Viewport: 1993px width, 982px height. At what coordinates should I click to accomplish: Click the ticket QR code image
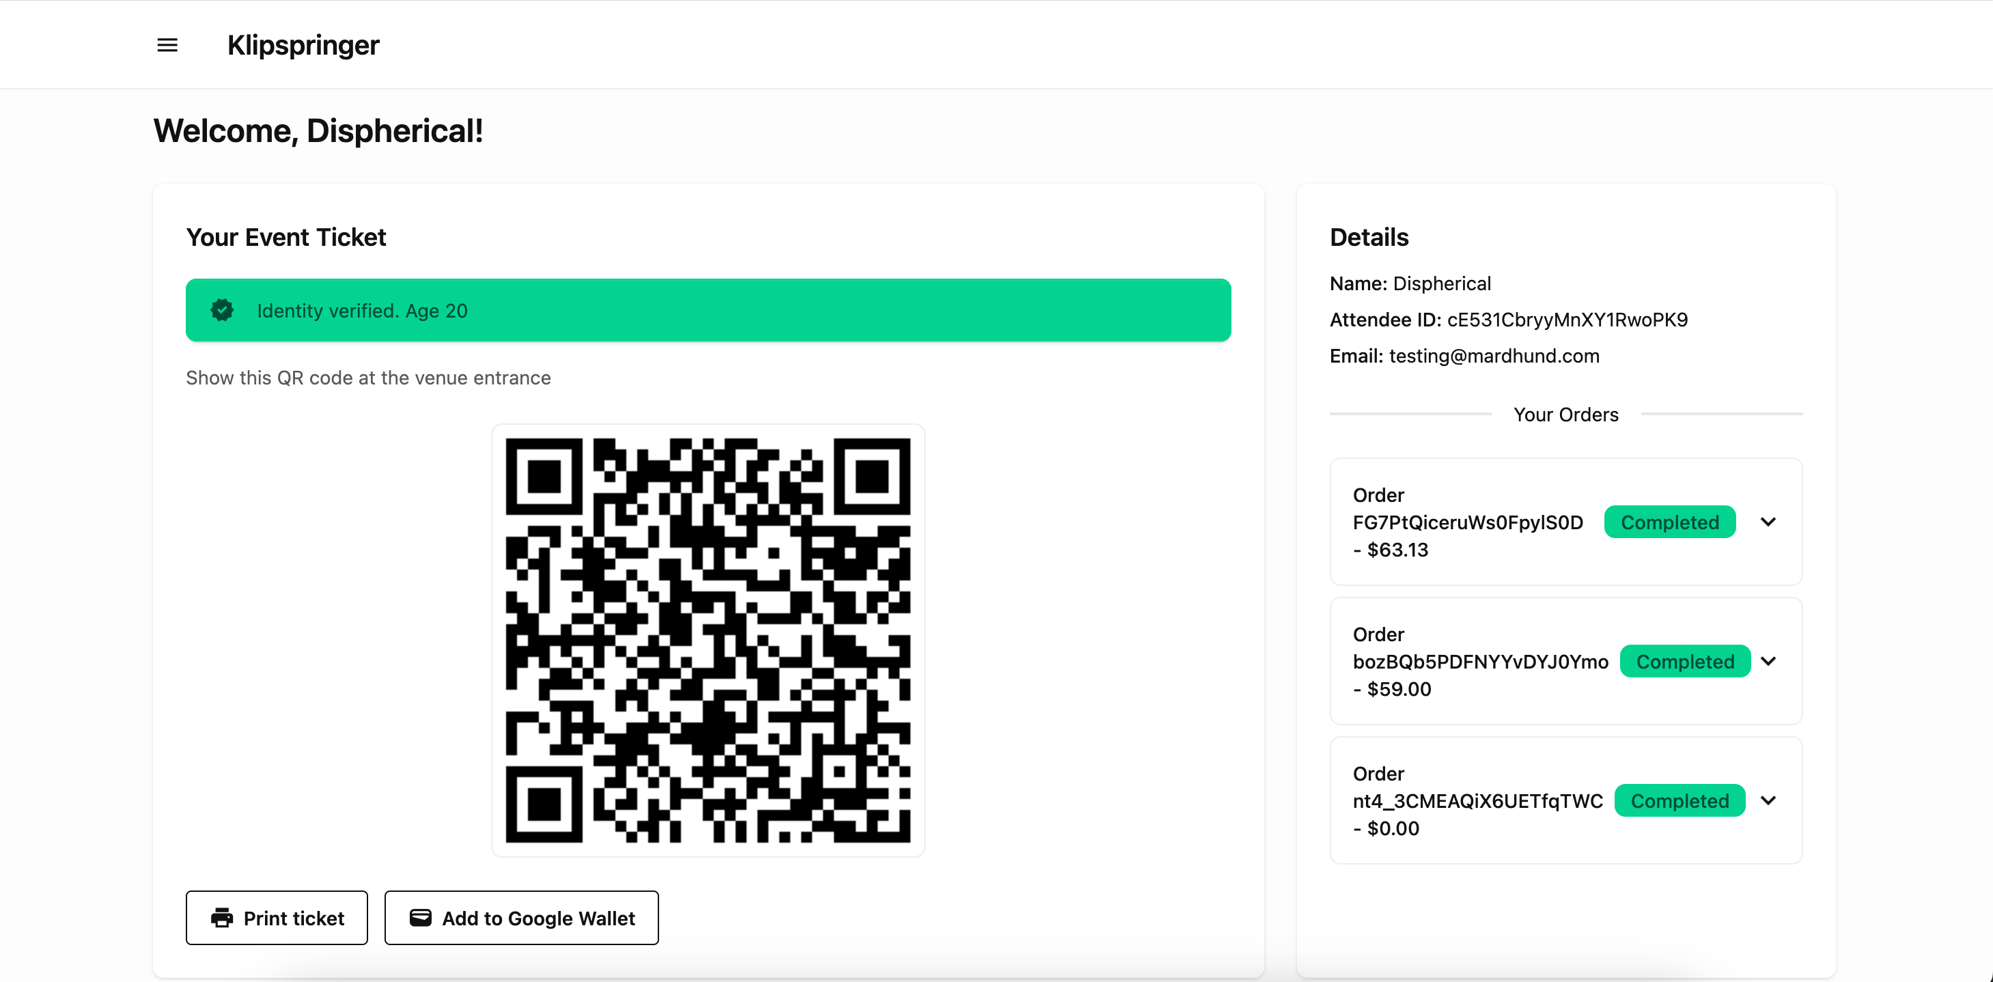[707, 640]
